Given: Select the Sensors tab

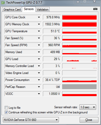Looking at the screenshot, I should [x=29, y=9].
